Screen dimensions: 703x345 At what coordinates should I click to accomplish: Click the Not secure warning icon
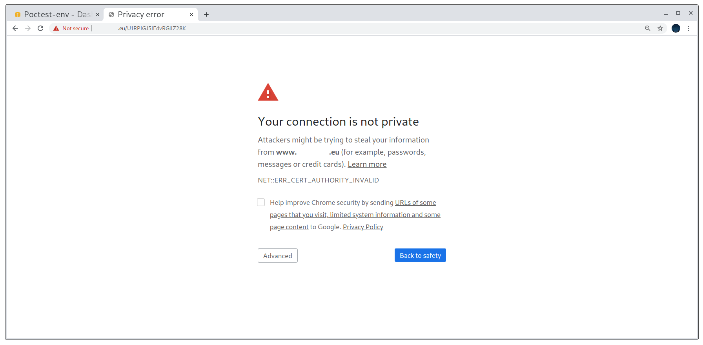[56, 28]
